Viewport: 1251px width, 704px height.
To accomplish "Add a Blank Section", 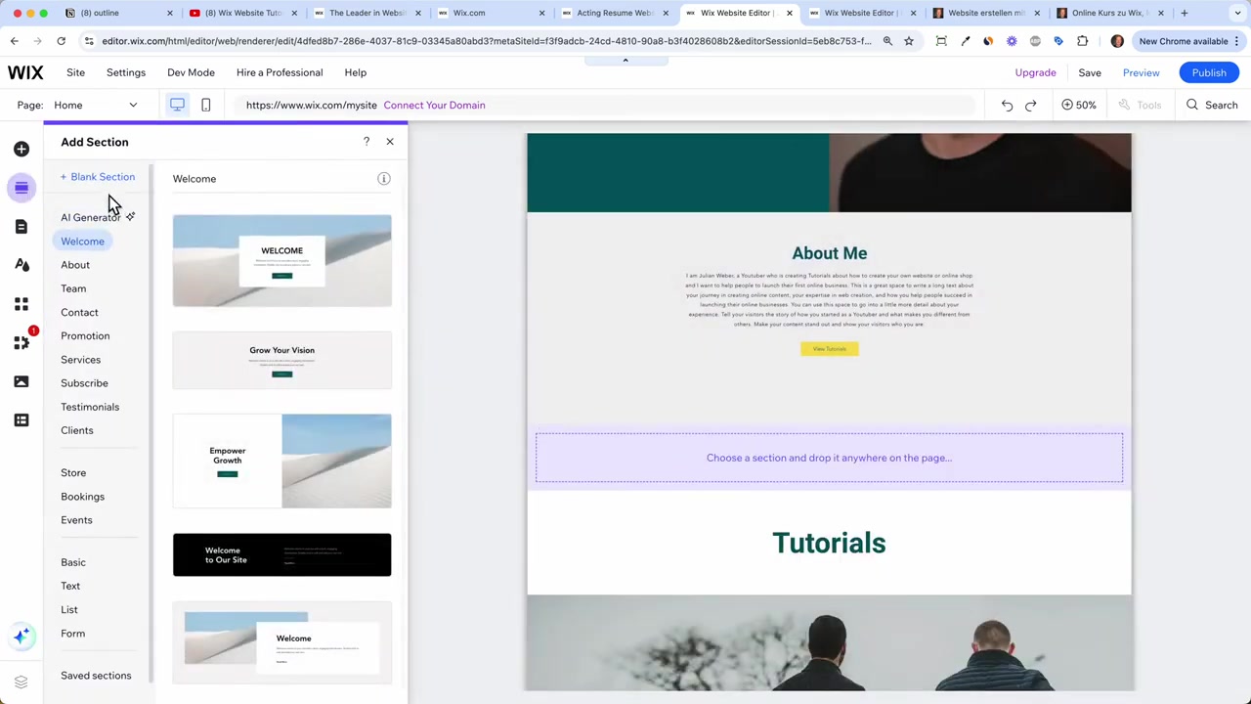I will pos(98,177).
